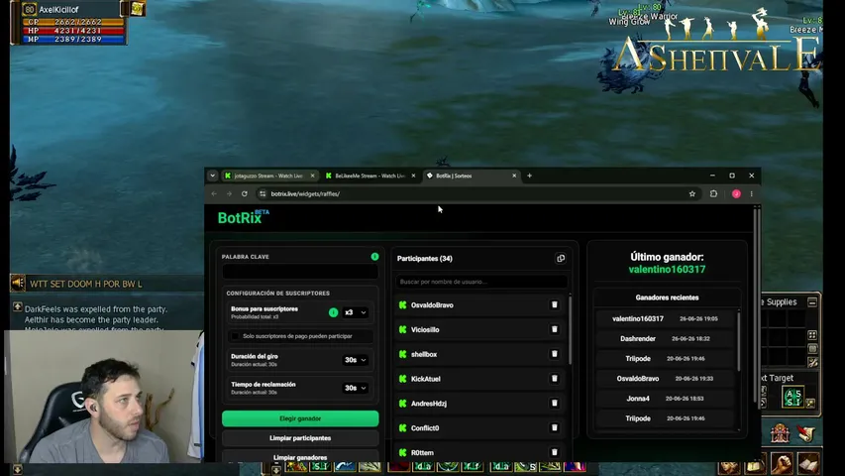Remove Conflict0 using its trash icon
Screen dimensions: 845x476
(x=554, y=427)
